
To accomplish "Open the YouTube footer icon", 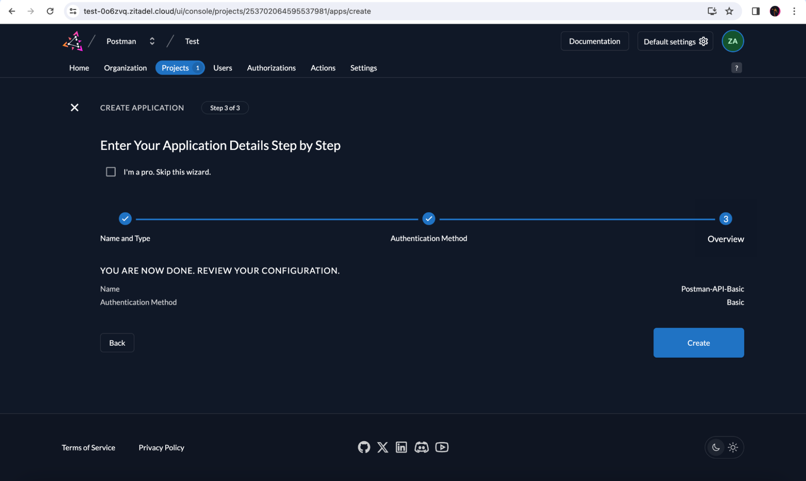I will click(x=442, y=447).
